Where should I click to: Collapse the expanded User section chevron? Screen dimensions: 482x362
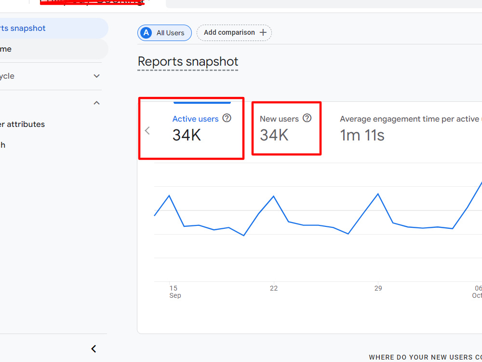pyautogui.click(x=96, y=103)
